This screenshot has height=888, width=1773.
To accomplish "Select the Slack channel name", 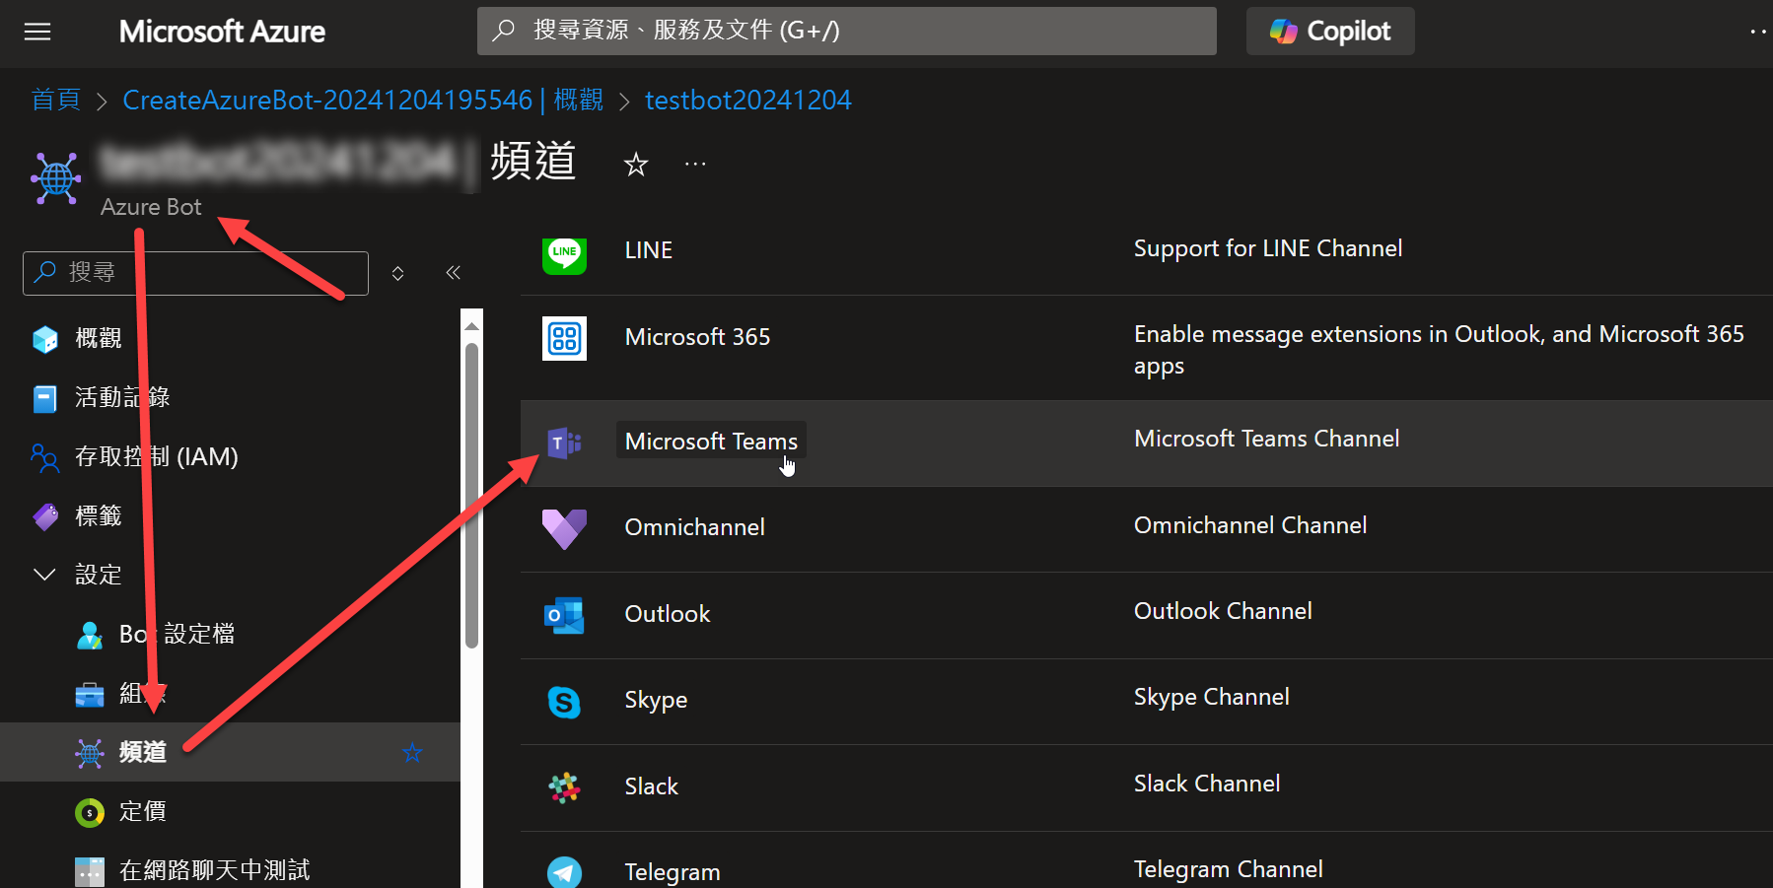I will (651, 786).
